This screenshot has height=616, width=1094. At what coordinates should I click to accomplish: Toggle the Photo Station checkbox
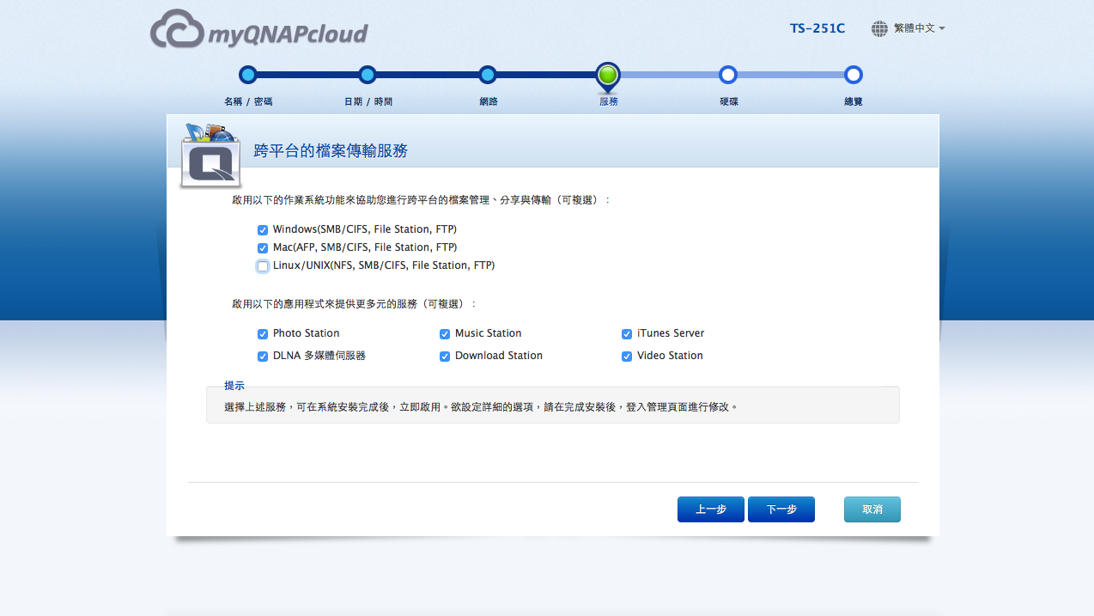pos(263,334)
